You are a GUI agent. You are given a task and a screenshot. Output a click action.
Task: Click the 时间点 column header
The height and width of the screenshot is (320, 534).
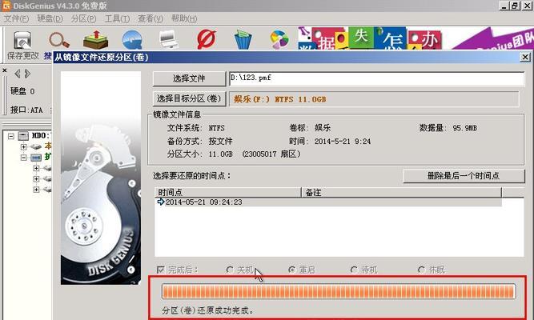[x=228, y=192]
